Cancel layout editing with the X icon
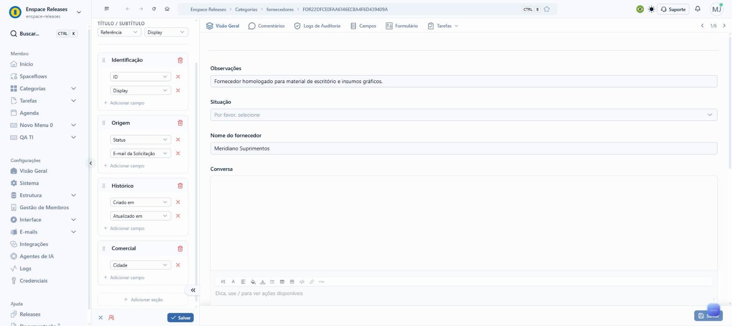This screenshot has height=326, width=732. [100, 318]
